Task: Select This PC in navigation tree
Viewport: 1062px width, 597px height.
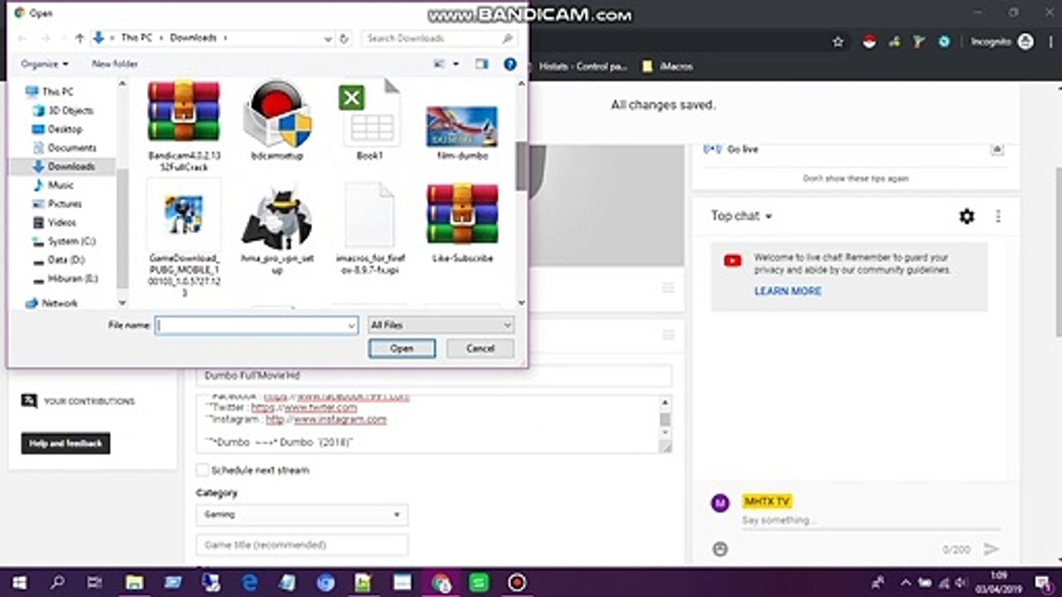Action: (57, 92)
